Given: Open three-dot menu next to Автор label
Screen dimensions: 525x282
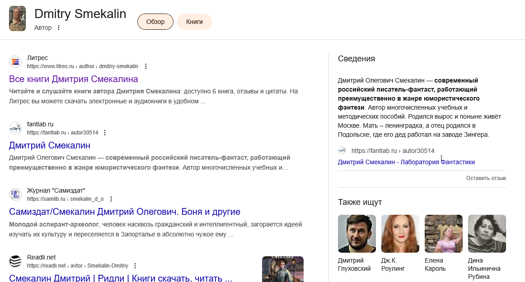Looking at the screenshot, I should coord(58,28).
